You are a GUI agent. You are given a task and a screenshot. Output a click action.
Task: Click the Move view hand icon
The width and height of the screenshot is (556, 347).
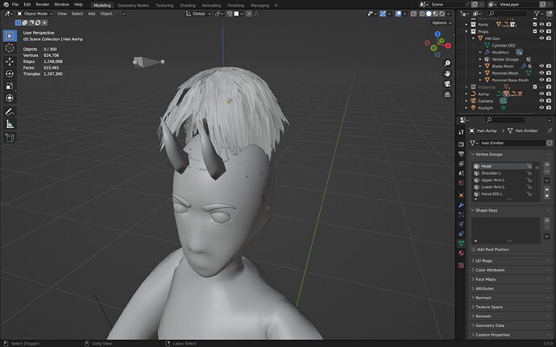[447, 73]
